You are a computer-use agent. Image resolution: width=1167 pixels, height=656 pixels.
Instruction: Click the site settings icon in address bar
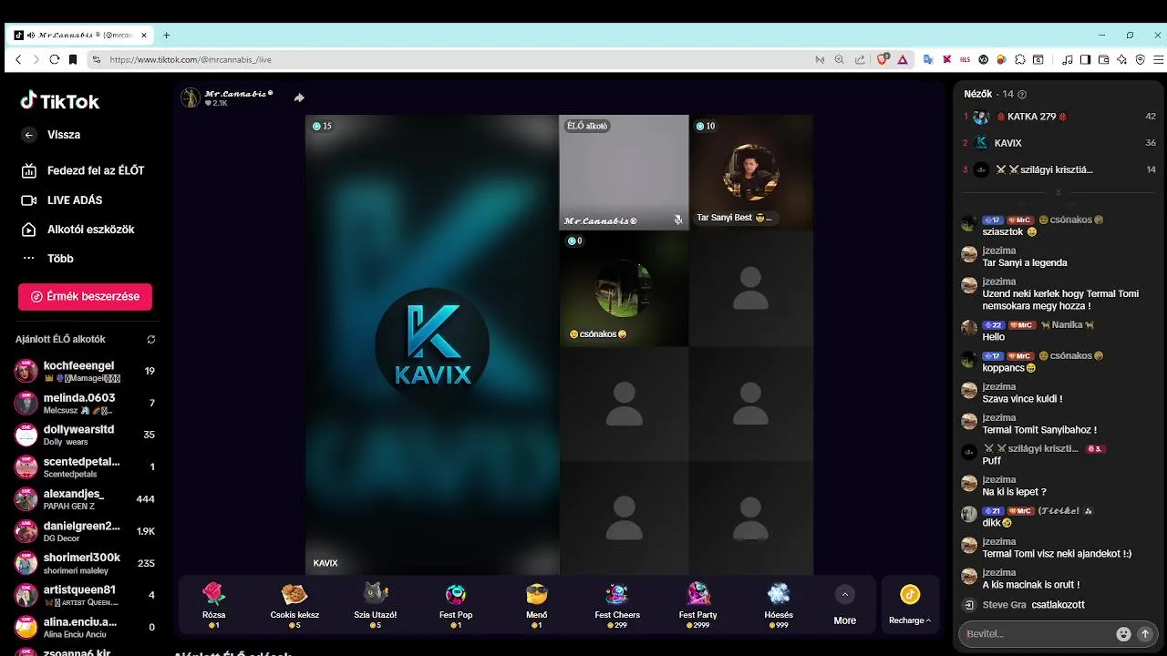[97, 59]
